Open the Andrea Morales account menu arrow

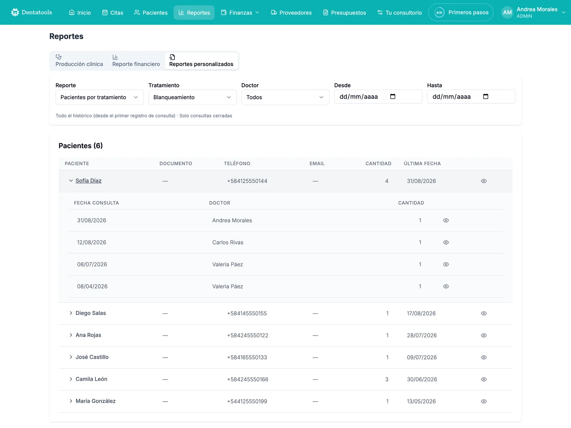[x=564, y=12]
